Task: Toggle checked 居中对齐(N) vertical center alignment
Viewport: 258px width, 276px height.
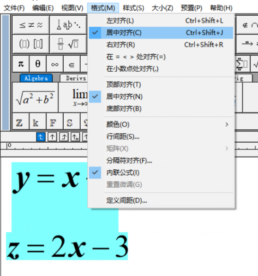Action: click(161, 97)
